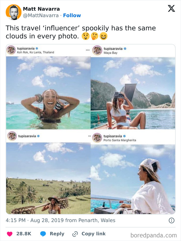The height and width of the screenshot is (241, 181).
Task: Follow Matt Navarra
Action: pyautogui.click(x=72, y=15)
